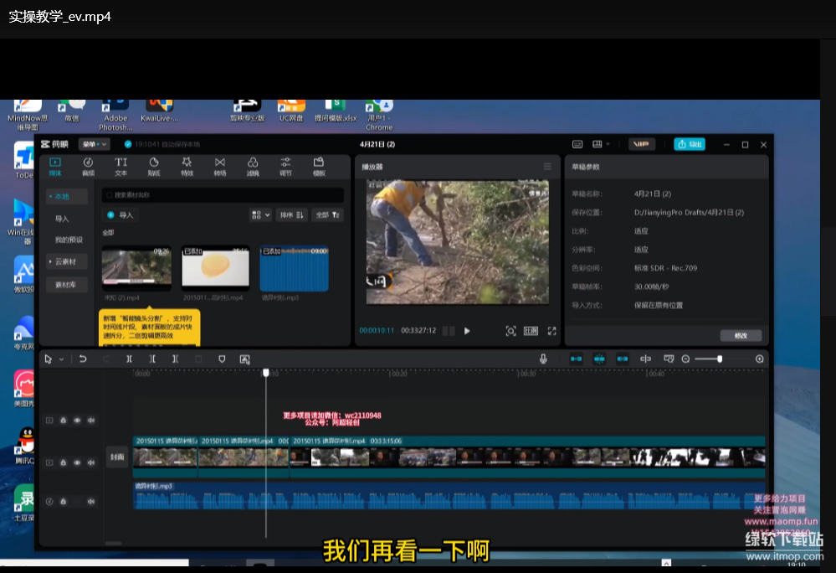The image size is (836, 573).
Task: Open the Adobe Photoshop desktop shortcut
Action: click(115, 116)
